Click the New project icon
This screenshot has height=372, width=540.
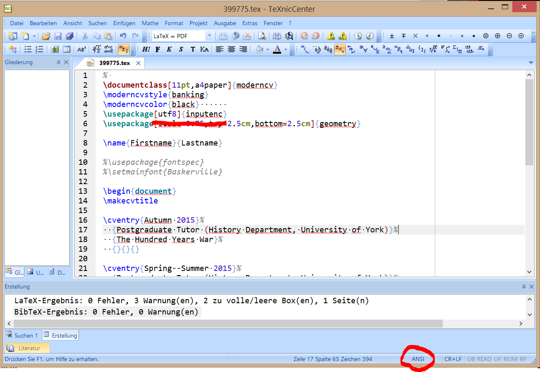(x=13, y=36)
